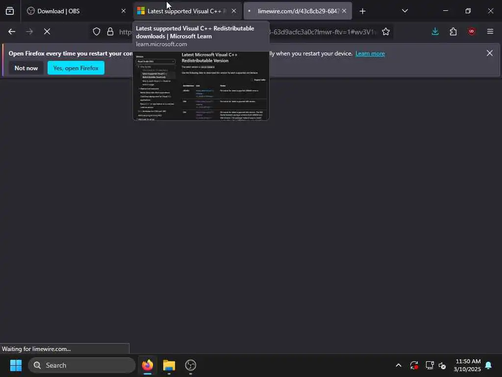This screenshot has width=502, height=377.
Task: Minimize the Firefox window
Action: (x=445, y=11)
